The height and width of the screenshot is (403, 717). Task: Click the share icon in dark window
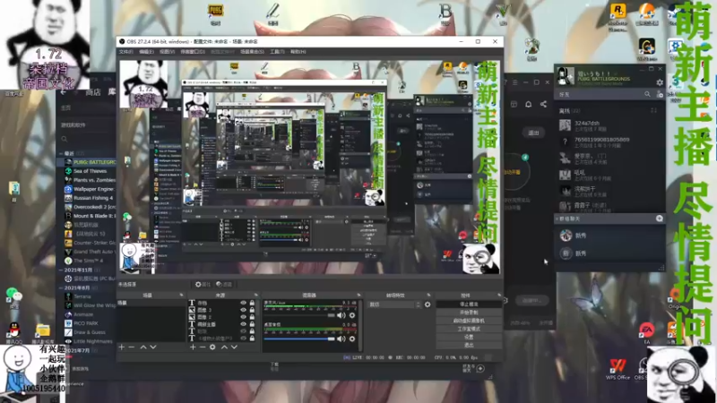click(543, 104)
